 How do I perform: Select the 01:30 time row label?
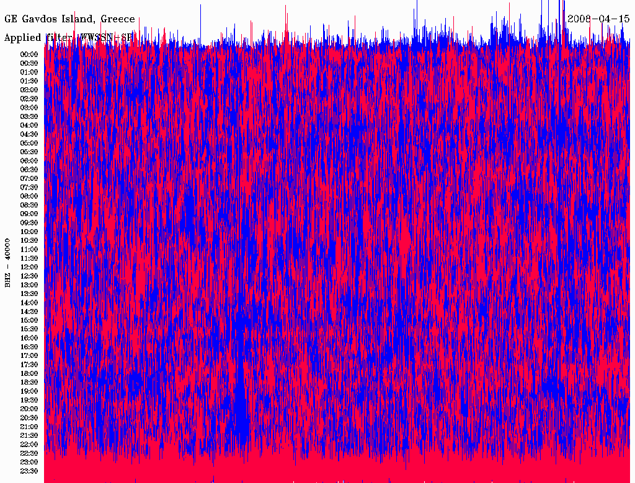point(29,81)
